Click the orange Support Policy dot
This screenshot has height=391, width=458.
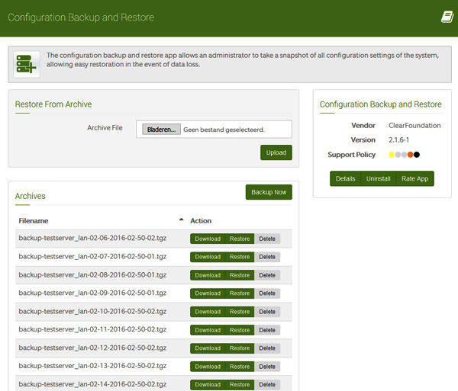(410, 155)
